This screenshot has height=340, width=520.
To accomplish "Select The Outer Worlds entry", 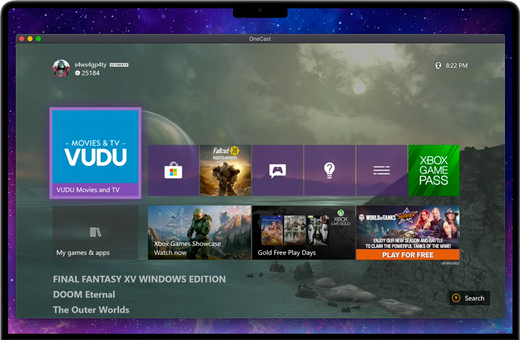I will (91, 310).
